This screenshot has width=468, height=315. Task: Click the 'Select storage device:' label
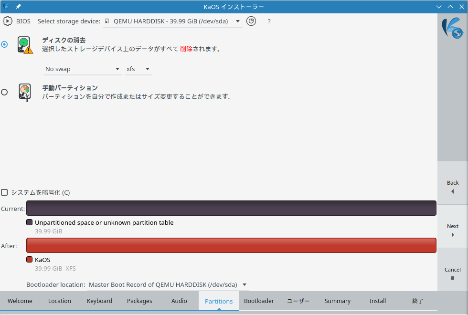(x=69, y=21)
